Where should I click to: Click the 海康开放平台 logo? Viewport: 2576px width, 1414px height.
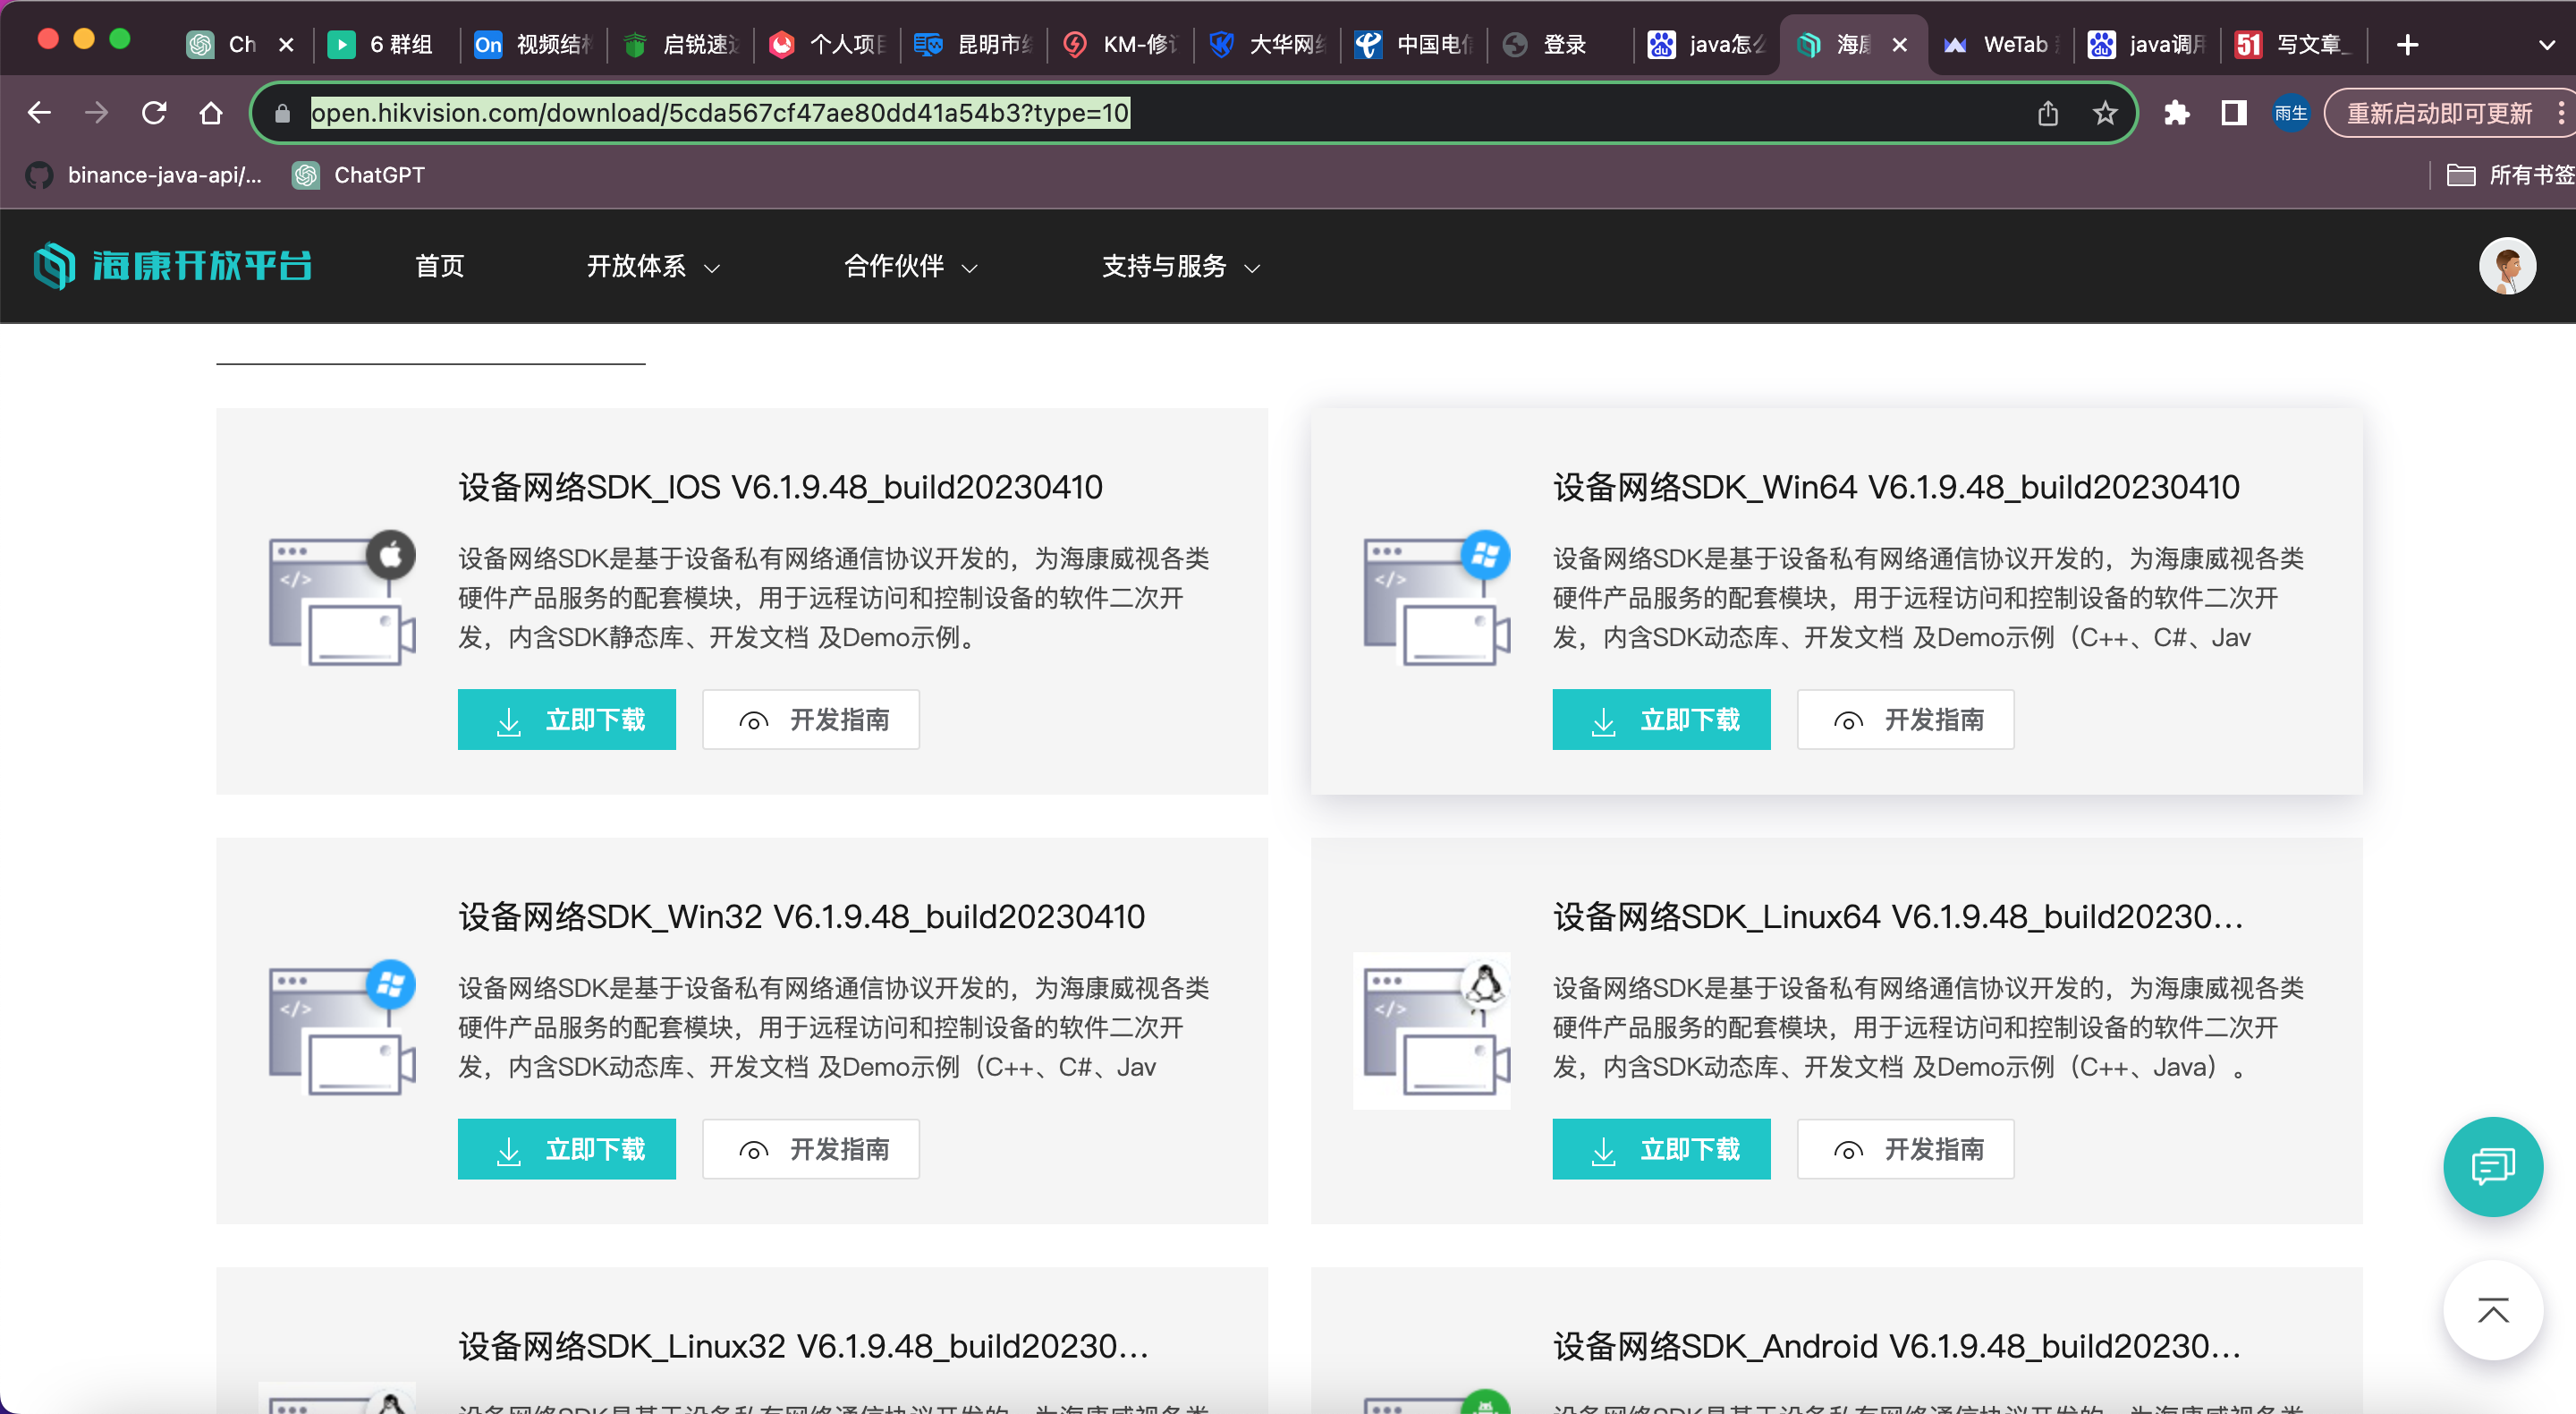(x=172, y=266)
